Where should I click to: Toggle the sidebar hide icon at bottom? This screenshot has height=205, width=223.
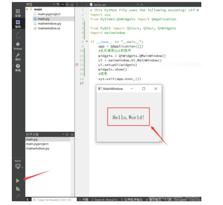point(28,200)
